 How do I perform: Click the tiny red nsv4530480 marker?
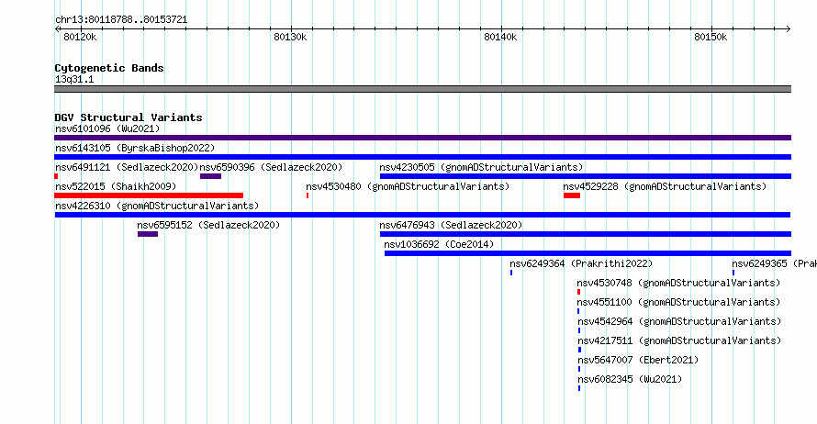[308, 195]
